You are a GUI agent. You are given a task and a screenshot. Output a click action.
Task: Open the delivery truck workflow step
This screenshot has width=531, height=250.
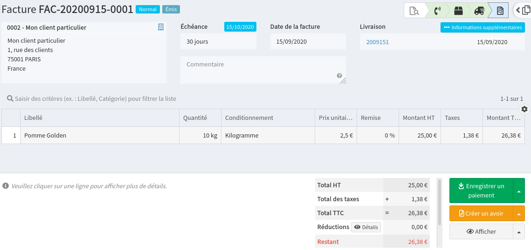click(479, 10)
